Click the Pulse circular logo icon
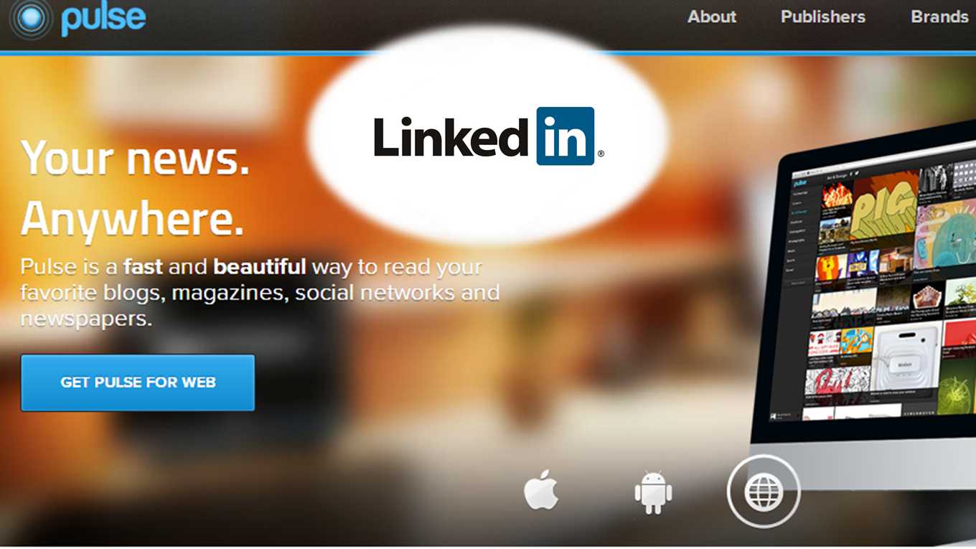Image resolution: width=976 pixels, height=549 pixels. (x=30, y=19)
